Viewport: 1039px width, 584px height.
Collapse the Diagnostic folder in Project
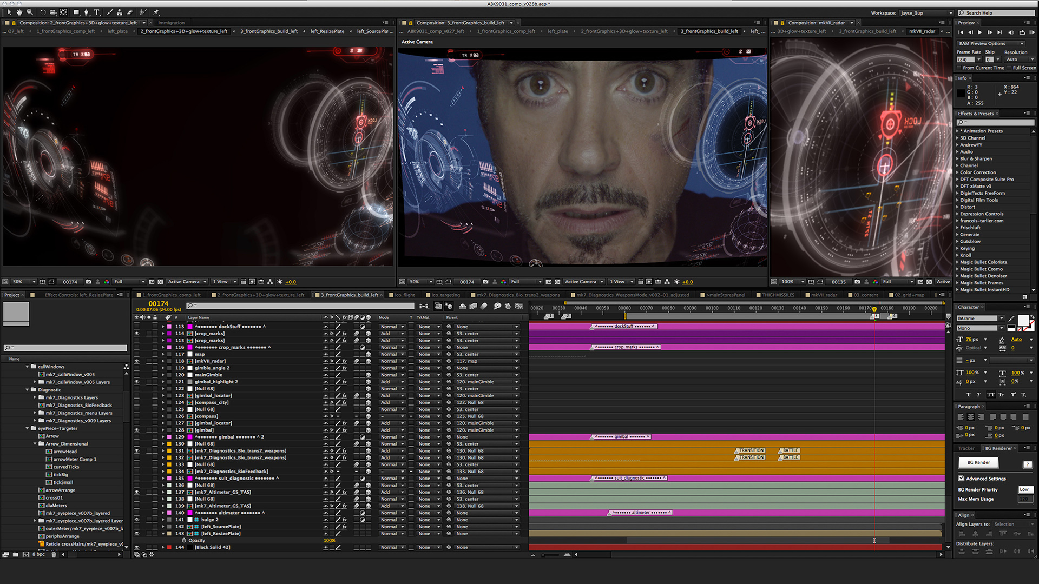(27, 390)
